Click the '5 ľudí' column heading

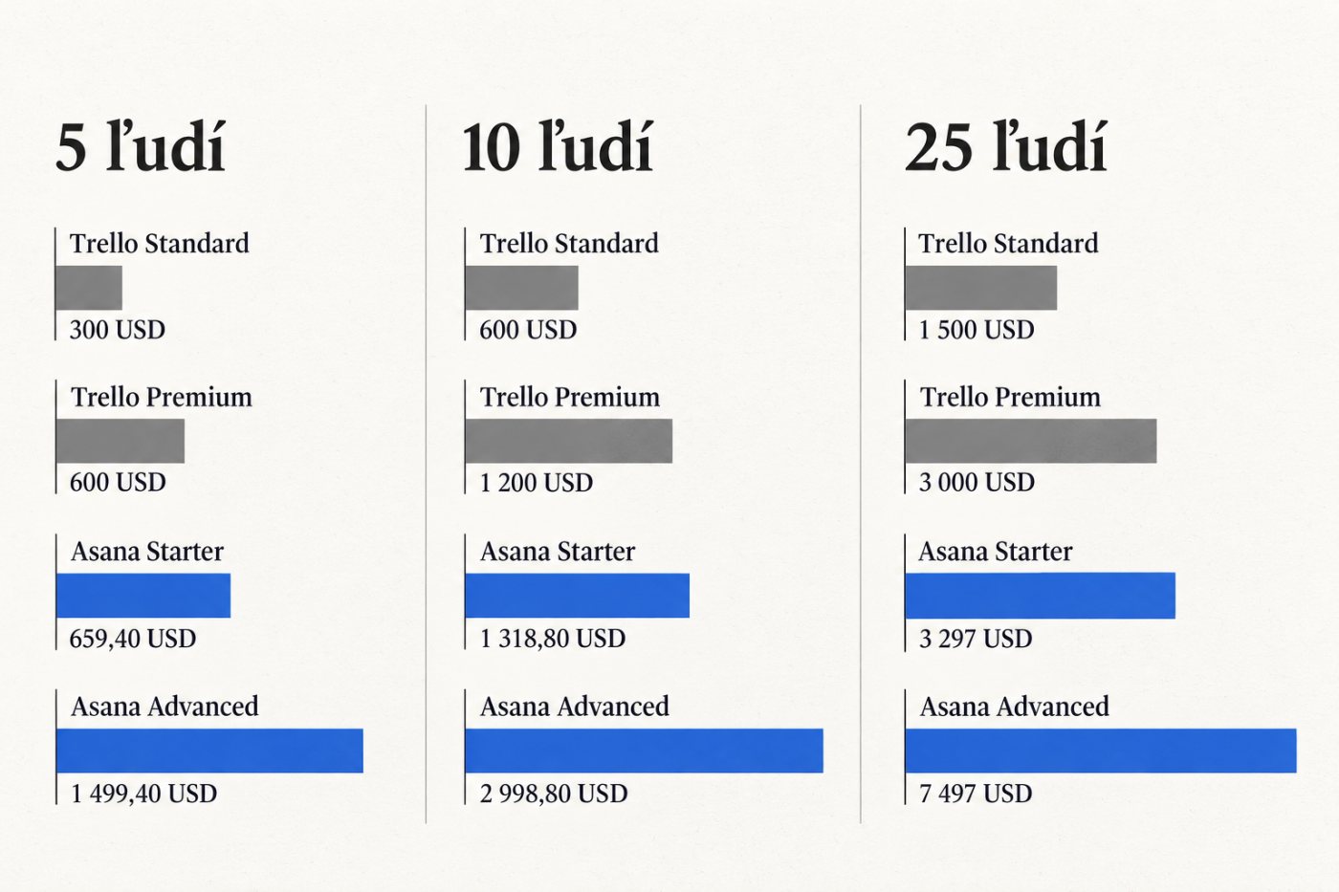[x=141, y=147]
